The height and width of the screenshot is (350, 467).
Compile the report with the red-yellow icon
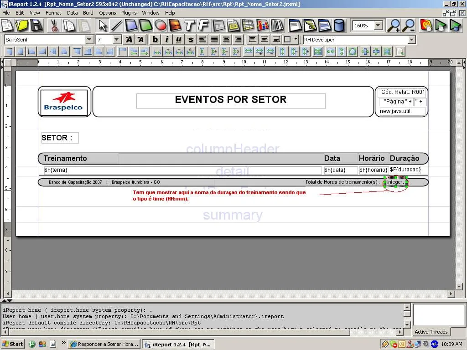(426, 26)
